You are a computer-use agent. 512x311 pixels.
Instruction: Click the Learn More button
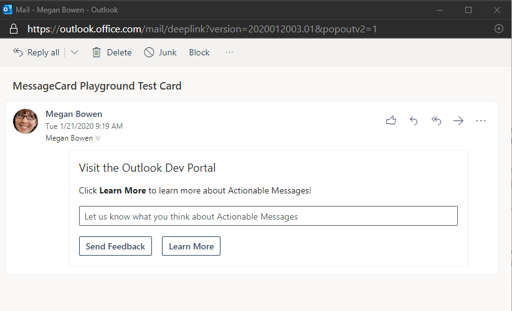pos(191,246)
